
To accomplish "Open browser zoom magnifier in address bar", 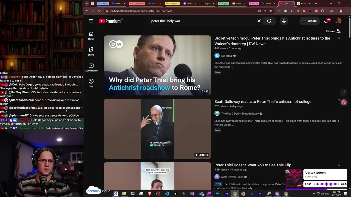I will pyautogui.click(x=265, y=11).
